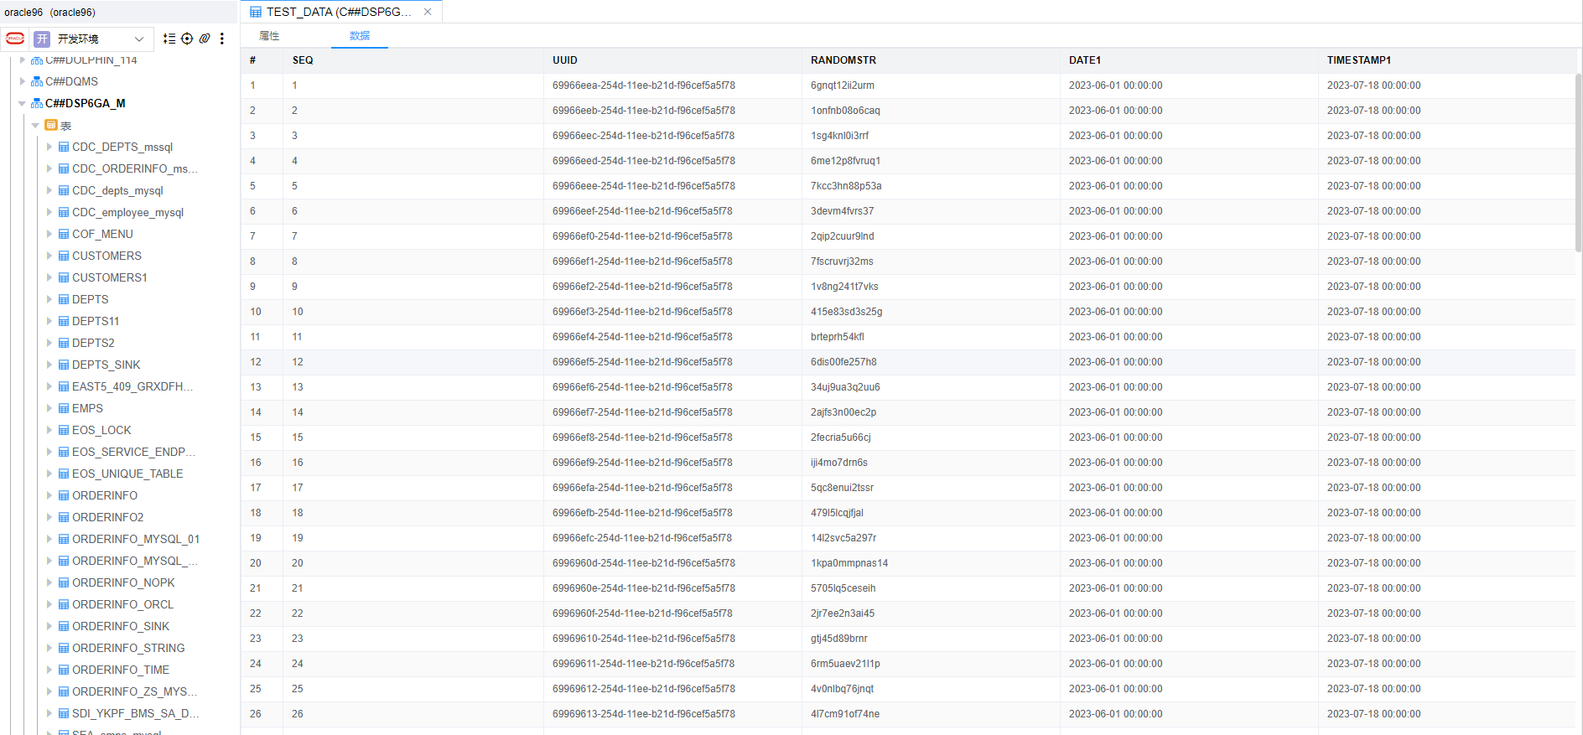
Task: Collapse the C##DSP6GA_M schema node
Action: tap(22, 103)
